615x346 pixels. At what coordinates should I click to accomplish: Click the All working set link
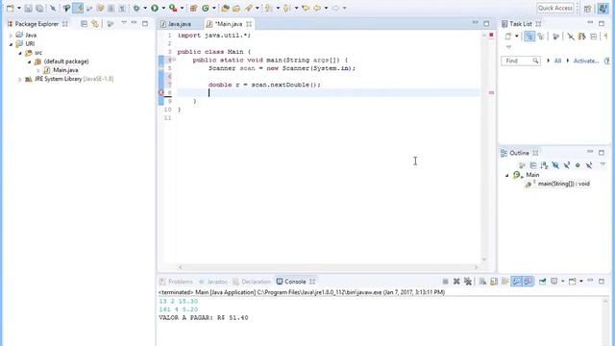557,61
